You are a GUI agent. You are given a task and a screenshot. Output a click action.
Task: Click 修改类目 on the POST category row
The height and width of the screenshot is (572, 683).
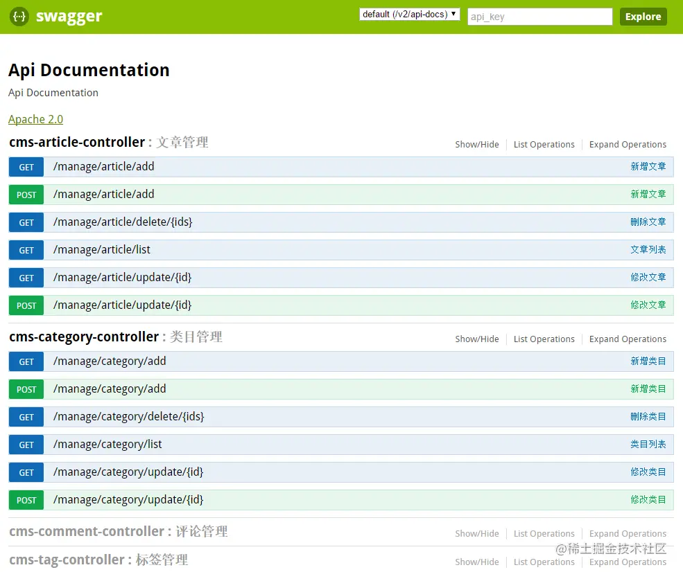(648, 499)
